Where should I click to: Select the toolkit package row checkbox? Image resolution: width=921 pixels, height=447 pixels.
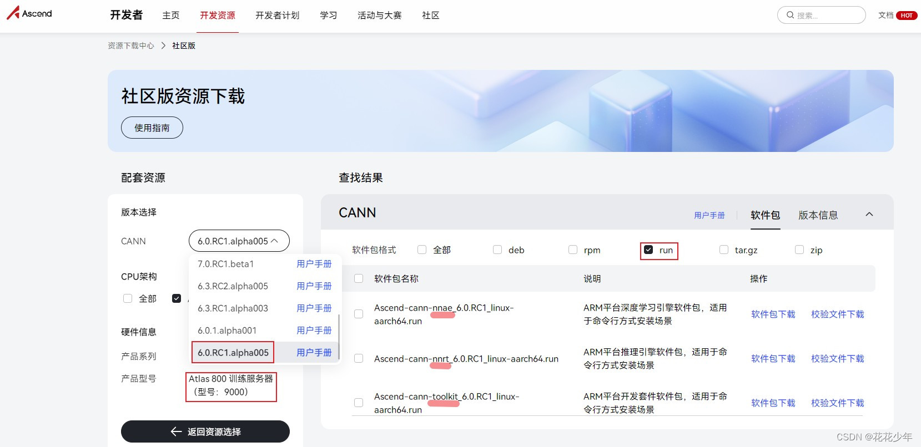(359, 403)
